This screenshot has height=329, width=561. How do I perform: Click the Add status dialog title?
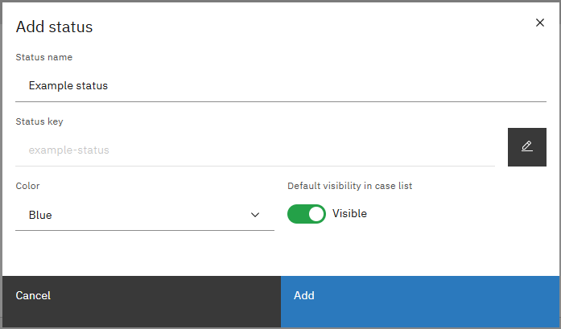(x=55, y=27)
